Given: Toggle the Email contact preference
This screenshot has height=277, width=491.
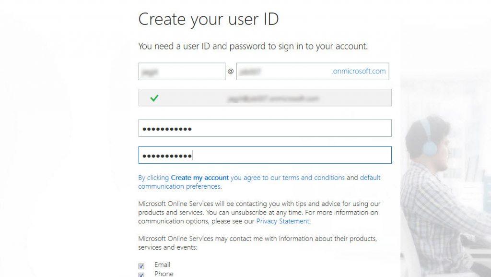Looking at the screenshot, I should pyautogui.click(x=141, y=265).
